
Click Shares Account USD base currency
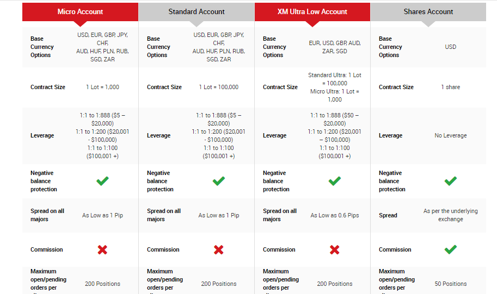[450, 47]
